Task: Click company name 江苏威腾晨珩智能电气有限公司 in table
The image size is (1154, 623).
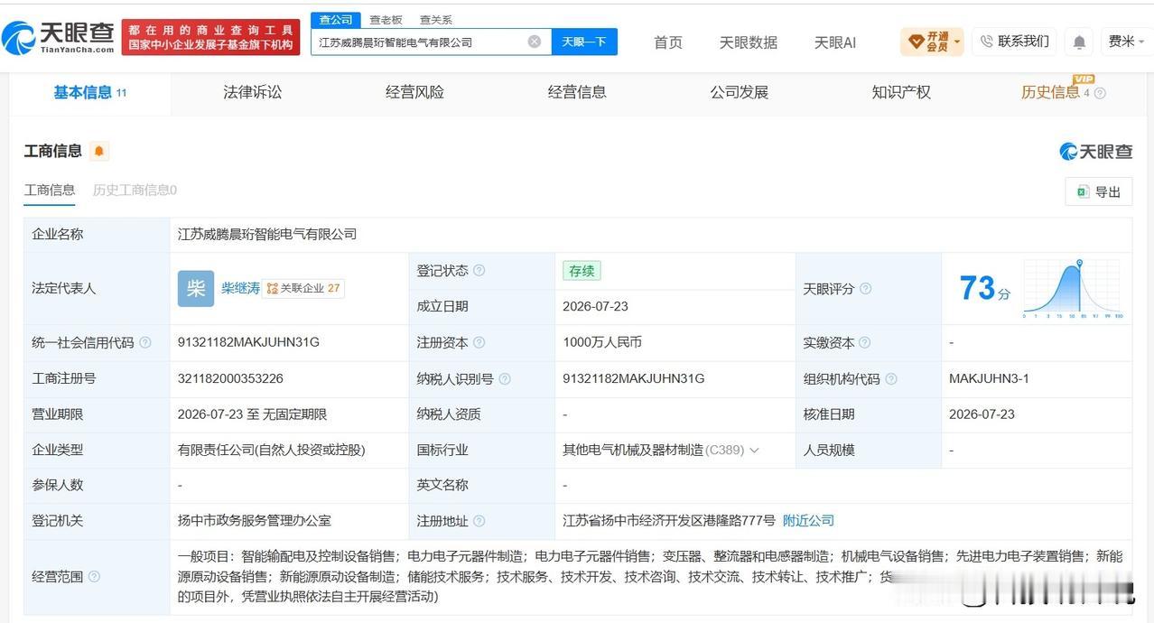Action: pos(267,234)
